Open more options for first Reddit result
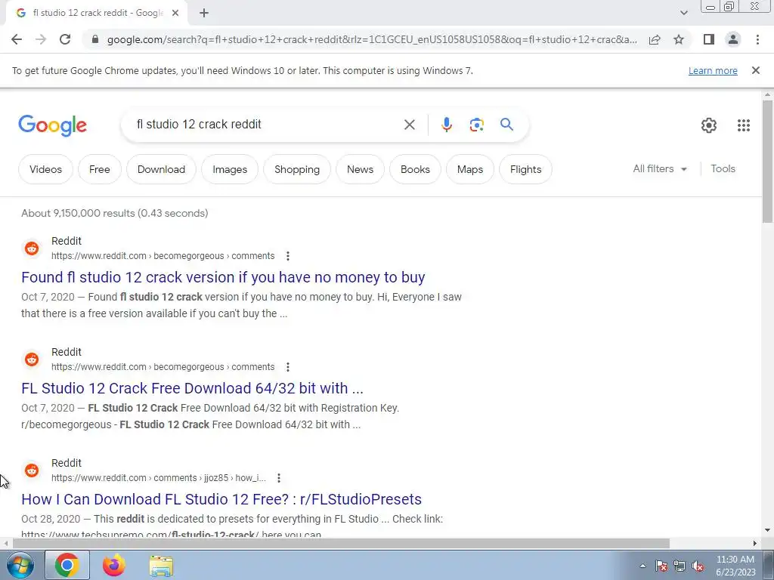 coord(288,256)
